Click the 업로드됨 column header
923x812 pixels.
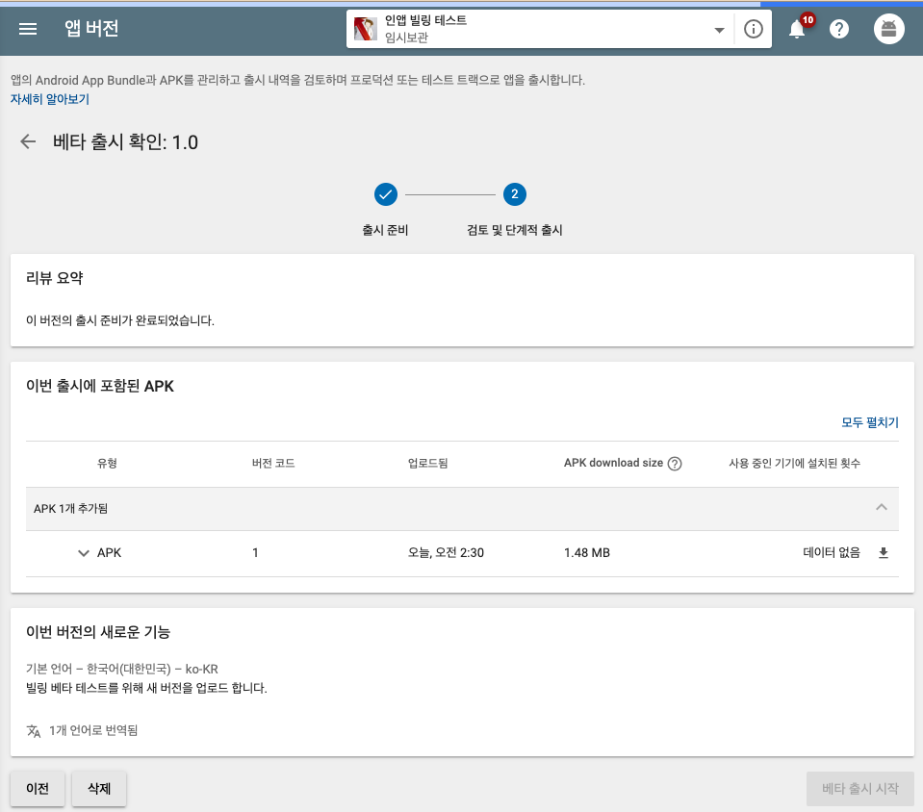click(x=428, y=463)
